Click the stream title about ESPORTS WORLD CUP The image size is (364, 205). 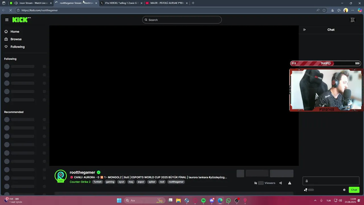coord(148,177)
